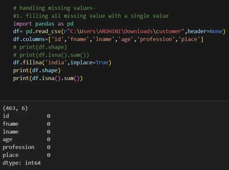
Task: Click the uncommented 'print(df.isna().sum())' line
Action: pos(48,78)
